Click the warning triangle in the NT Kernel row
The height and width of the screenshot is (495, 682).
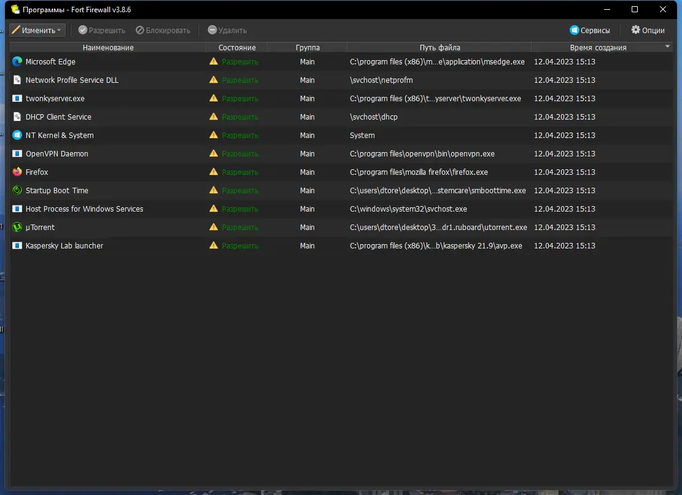pos(214,135)
